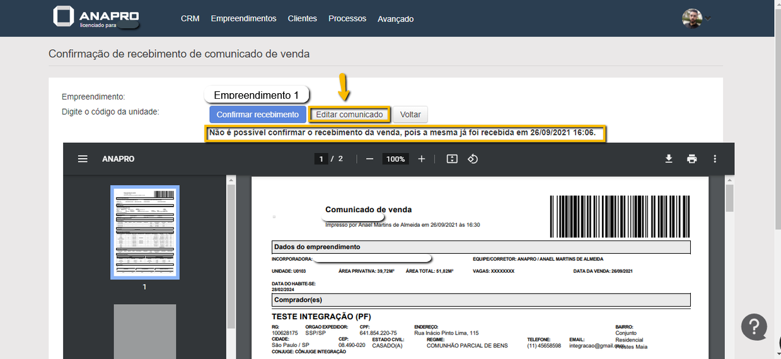Zoom out the PDF with minus icon
Image resolution: width=781 pixels, height=359 pixels.
point(370,159)
